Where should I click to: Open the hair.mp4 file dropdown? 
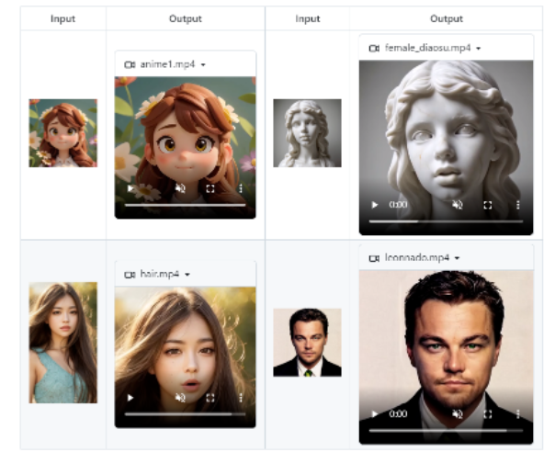point(187,275)
